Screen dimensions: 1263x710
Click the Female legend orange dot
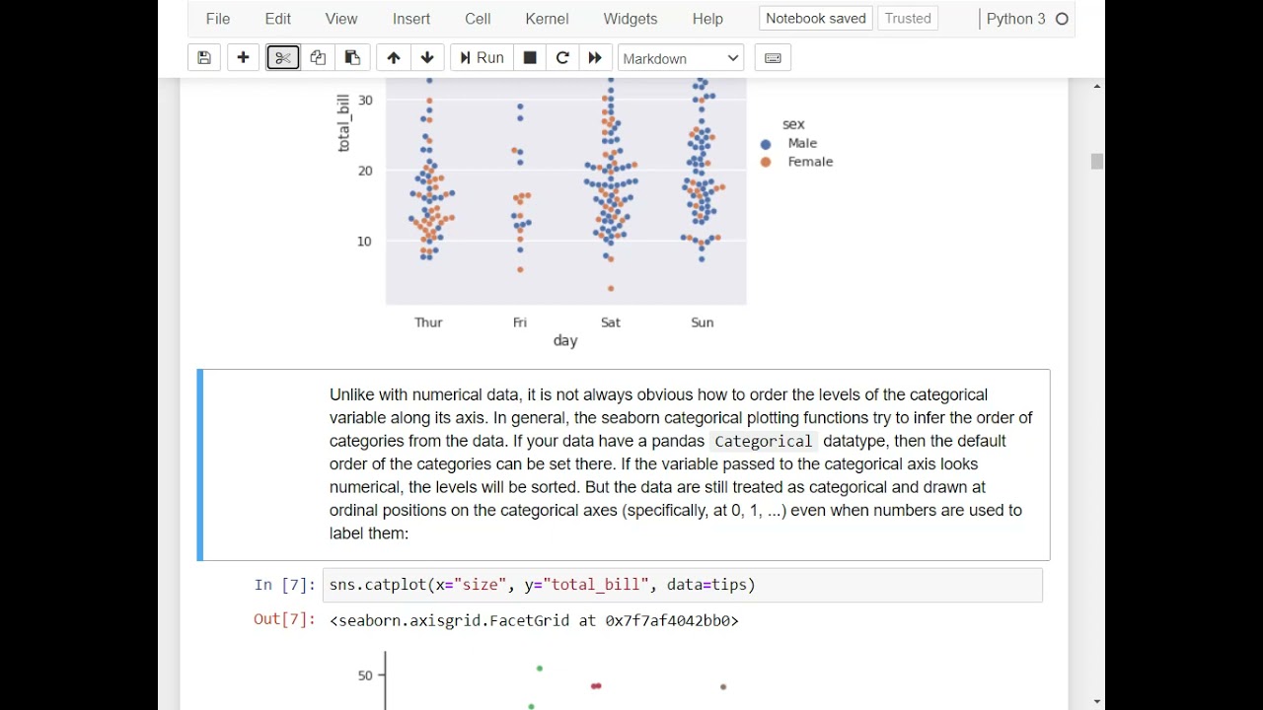(x=766, y=163)
